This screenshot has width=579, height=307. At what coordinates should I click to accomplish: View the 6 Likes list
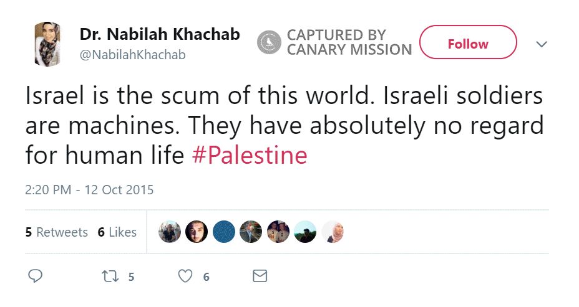point(117,232)
